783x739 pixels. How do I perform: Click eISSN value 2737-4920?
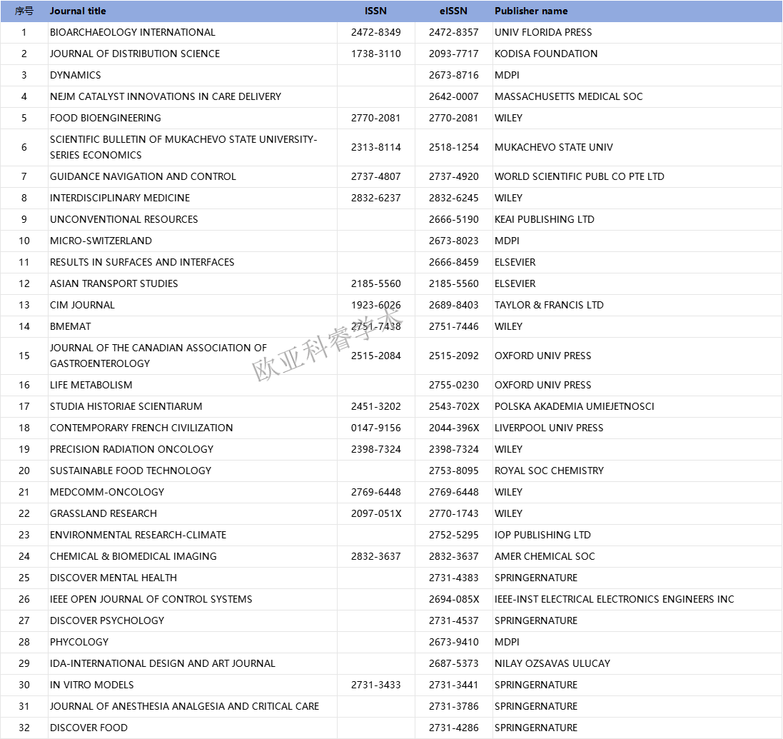tap(454, 177)
